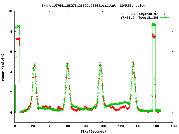179x134 pixels.
Task: Click the x-axis tick label 100
Action: [x=103, y=126]
